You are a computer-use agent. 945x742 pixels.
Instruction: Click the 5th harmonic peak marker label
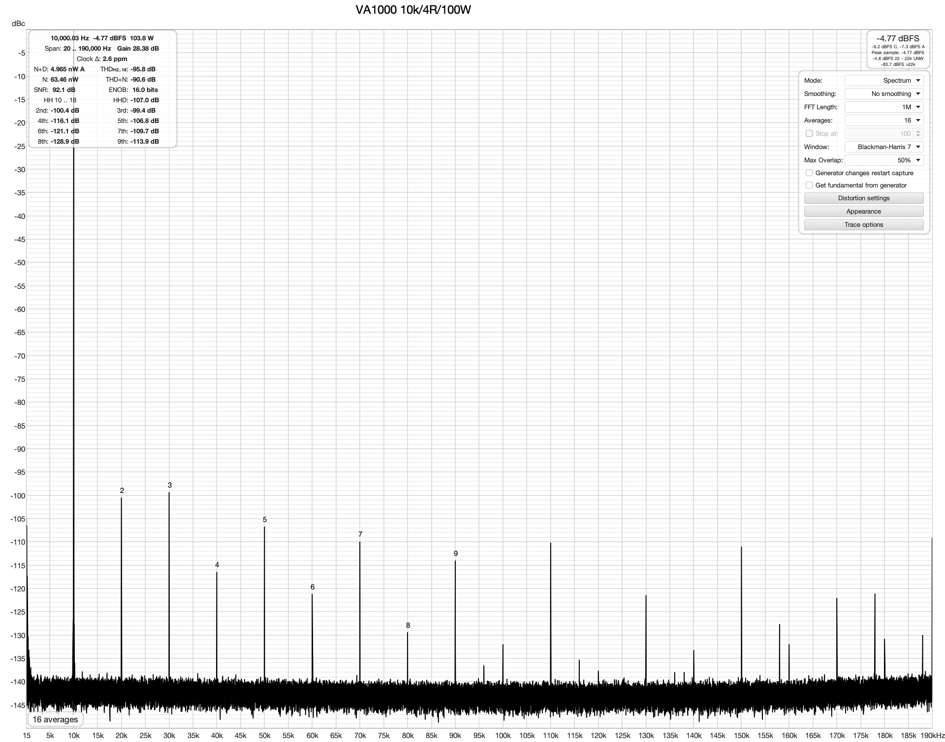[265, 520]
